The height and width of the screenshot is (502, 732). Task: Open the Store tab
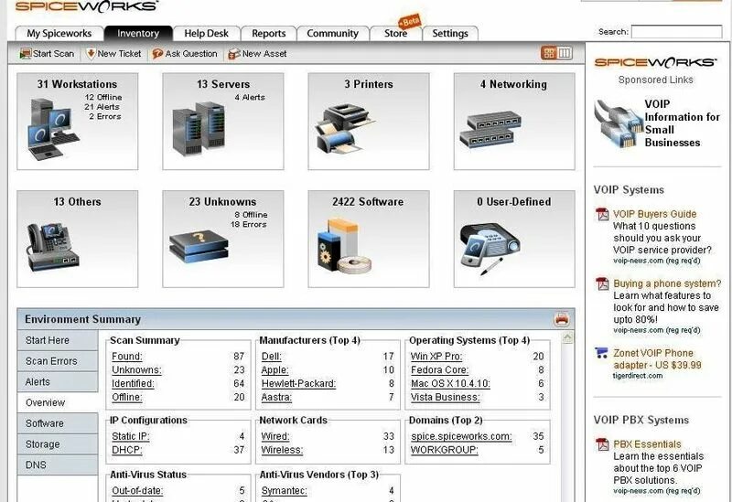[x=395, y=34]
